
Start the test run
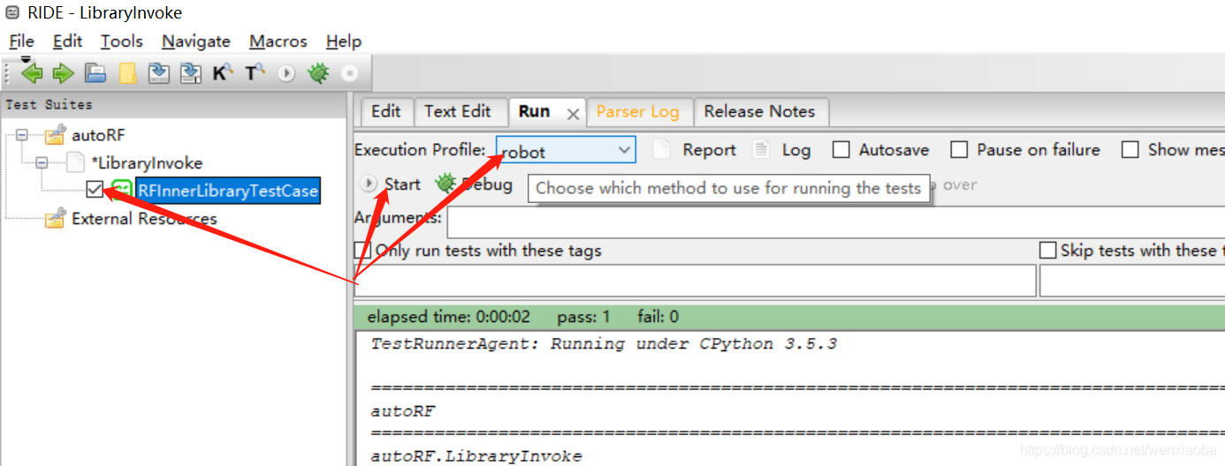coord(391,184)
